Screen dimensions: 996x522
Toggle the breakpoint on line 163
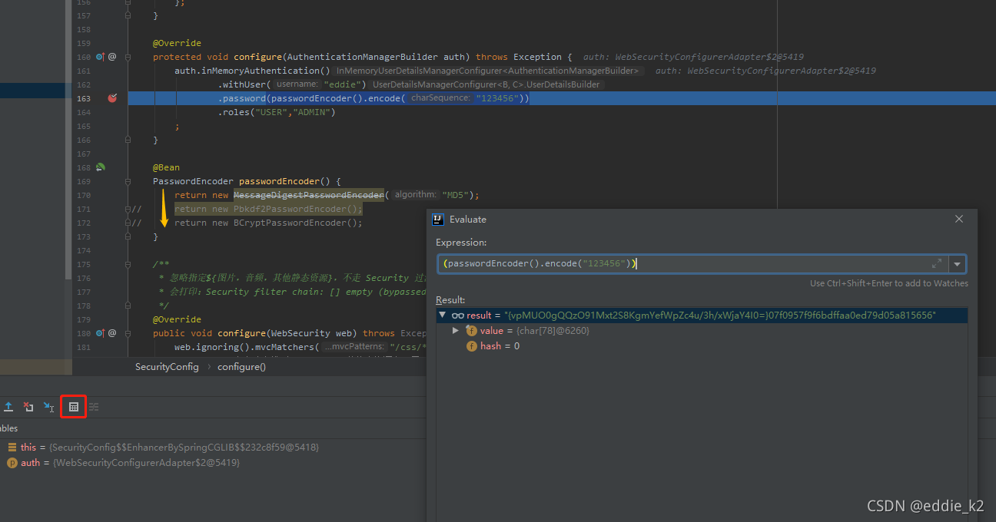112,98
